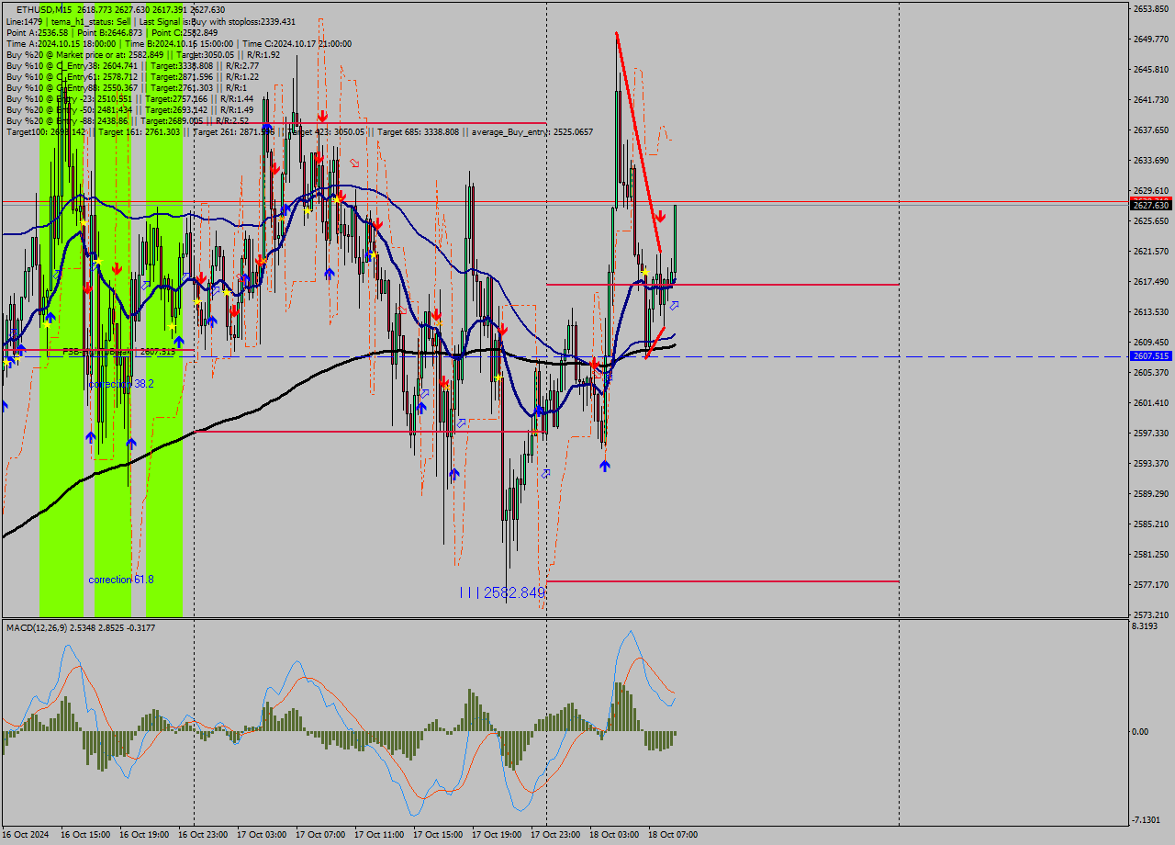This screenshot has height=845, width=1175.
Task: Click the Entry -50: 2481.434 buy line
Action: pos(129,109)
